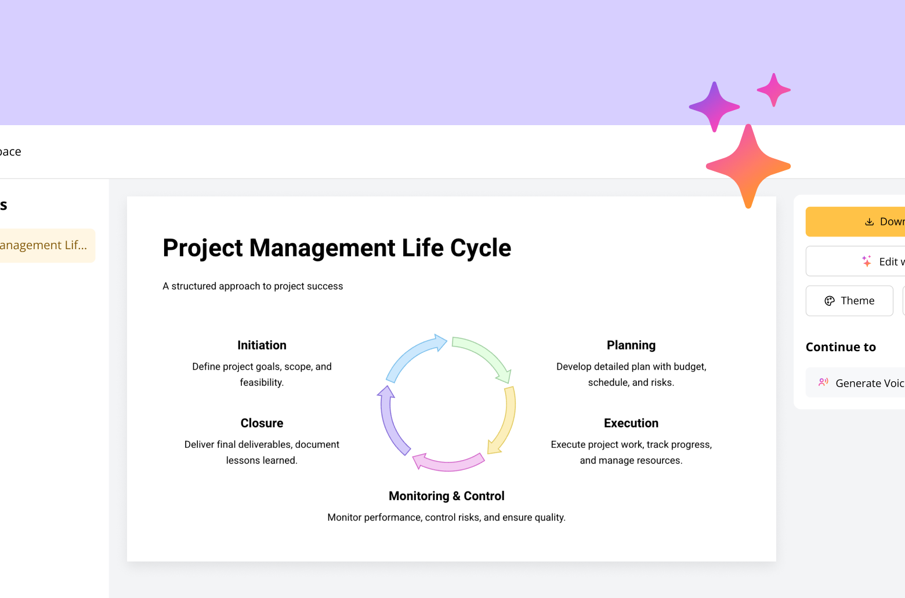The width and height of the screenshot is (905, 598).
Task: Click the Planning heading on the slide
Action: [x=631, y=345]
